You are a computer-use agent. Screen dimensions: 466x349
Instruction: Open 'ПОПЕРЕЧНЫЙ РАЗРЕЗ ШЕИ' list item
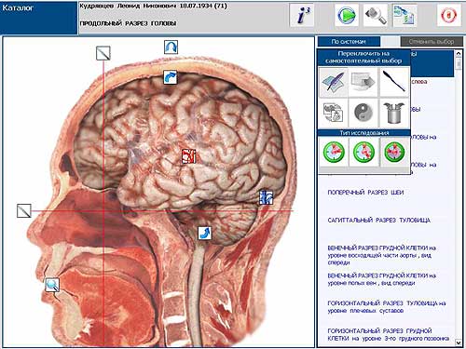coord(365,193)
